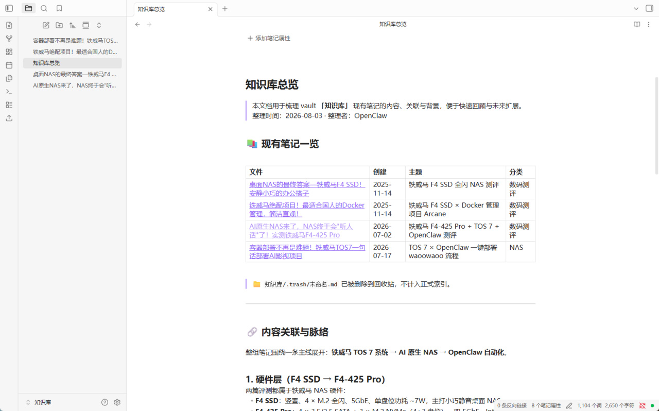The height and width of the screenshot is (411, 659).
Task: Click green status dot in status bar
Action: tap(652, 406)
